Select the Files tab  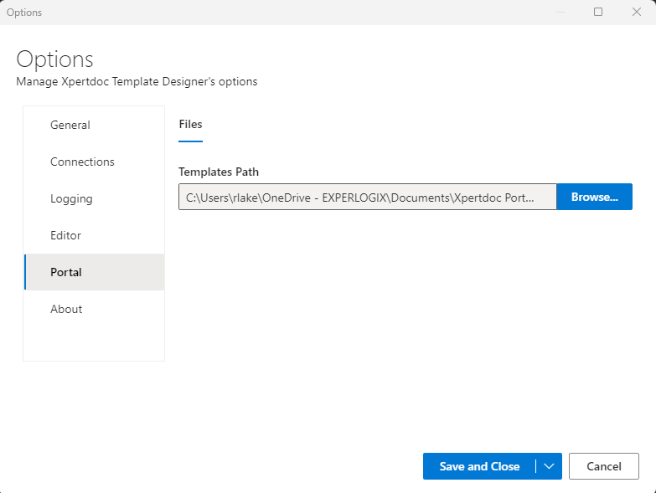(x=190, y=125)
